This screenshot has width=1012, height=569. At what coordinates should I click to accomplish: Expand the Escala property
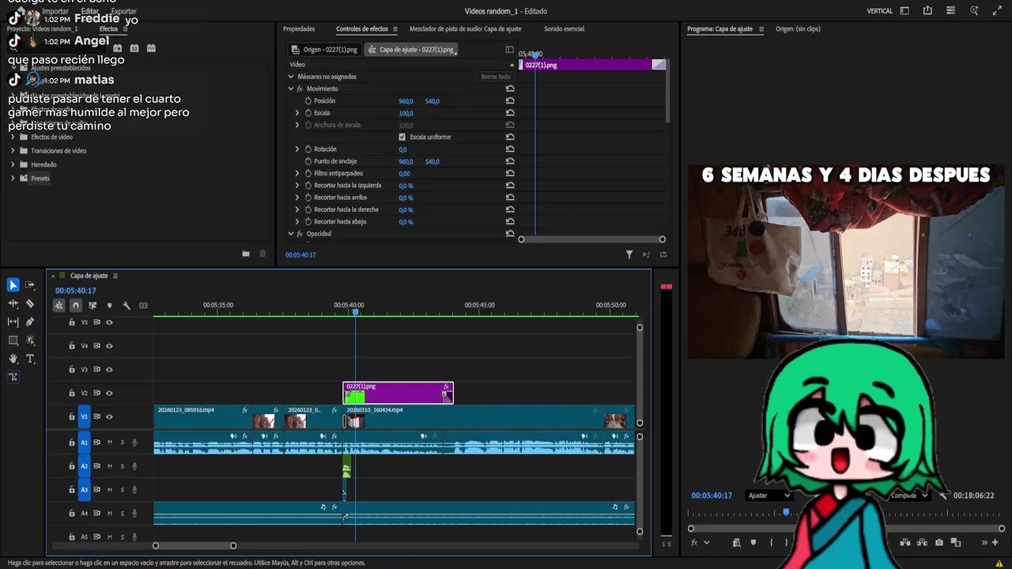(x=297, y=113)
